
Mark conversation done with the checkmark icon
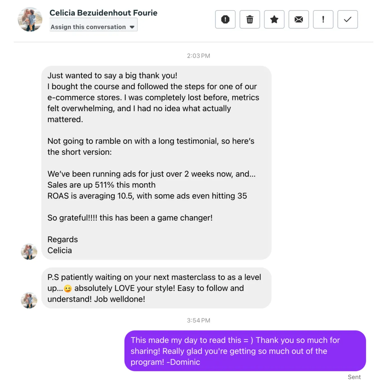coord(348,19)
